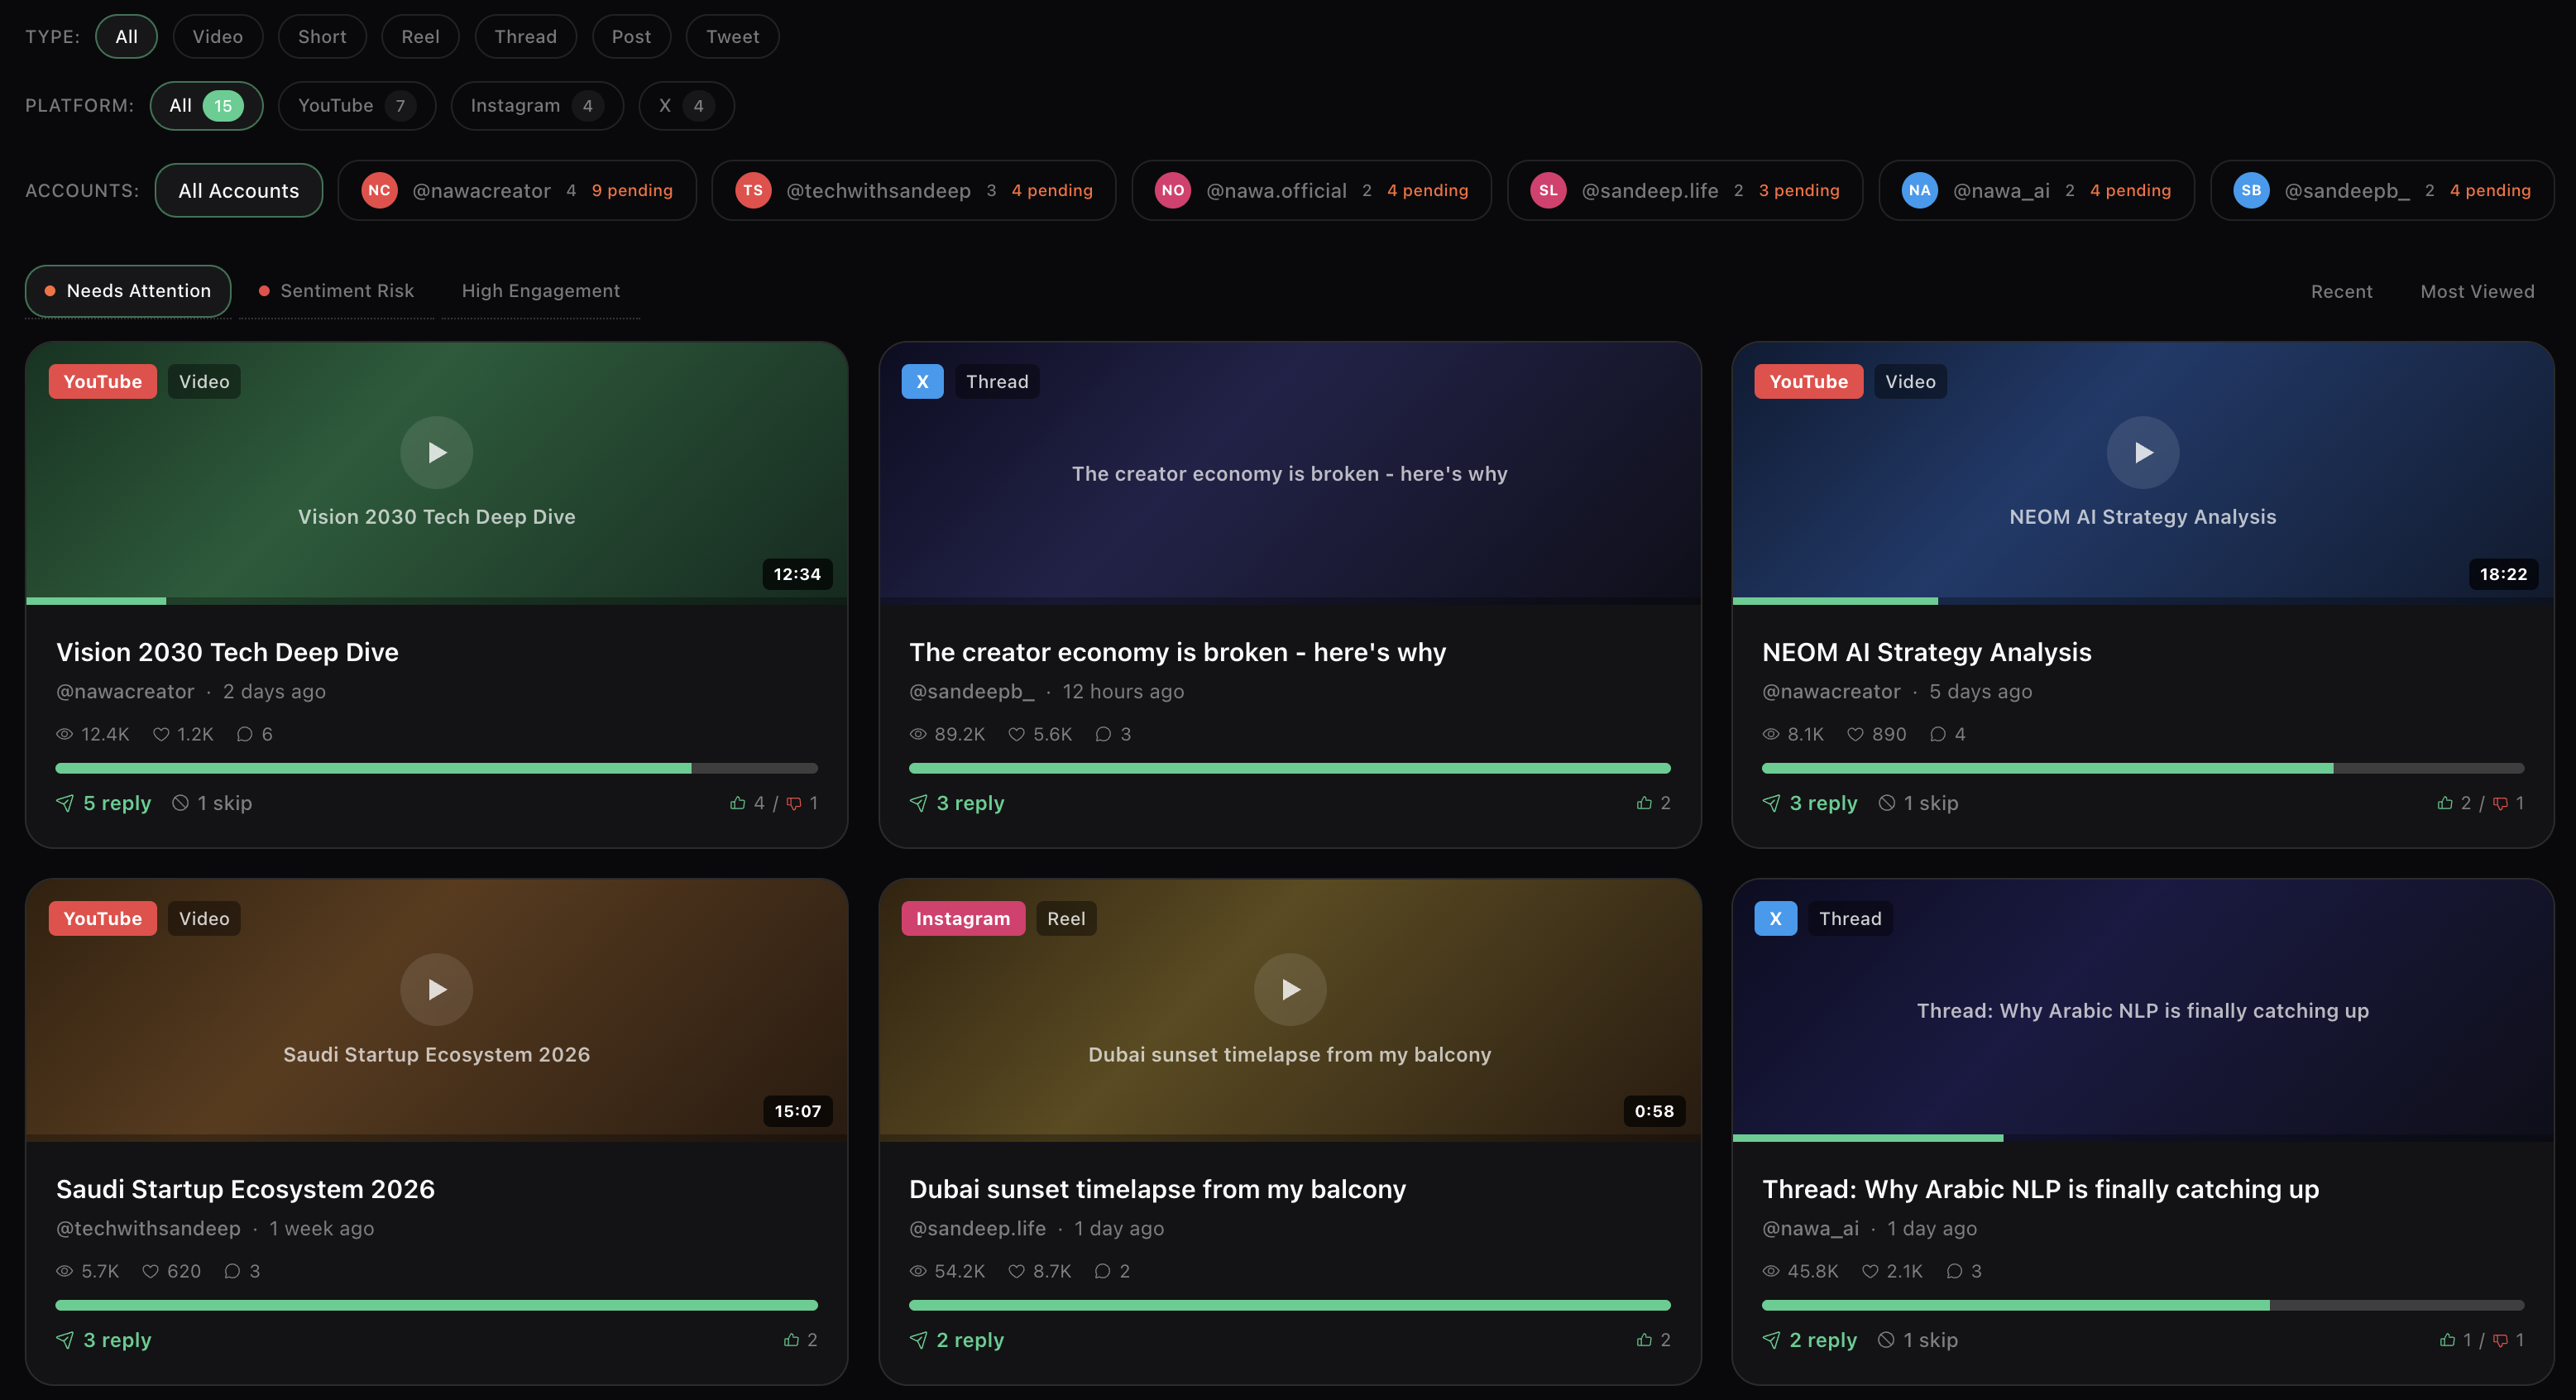Click the SB avatar for @sandeepb_

[x=2251, y=190]
